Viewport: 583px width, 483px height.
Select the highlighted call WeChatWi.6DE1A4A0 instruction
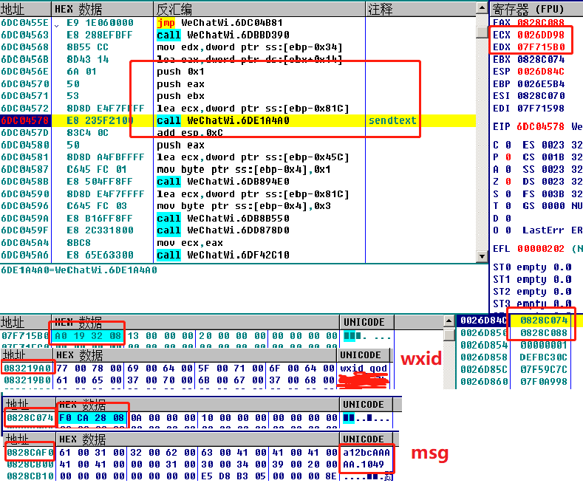223,120
